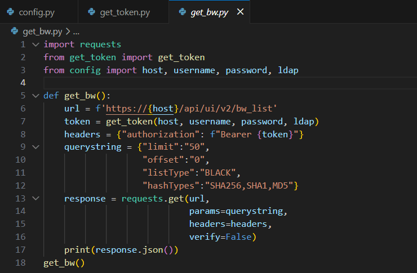Click line number 4 in the gutter
Image resolution: width=417 pixels, height=273 pixels.
[23, 83]
